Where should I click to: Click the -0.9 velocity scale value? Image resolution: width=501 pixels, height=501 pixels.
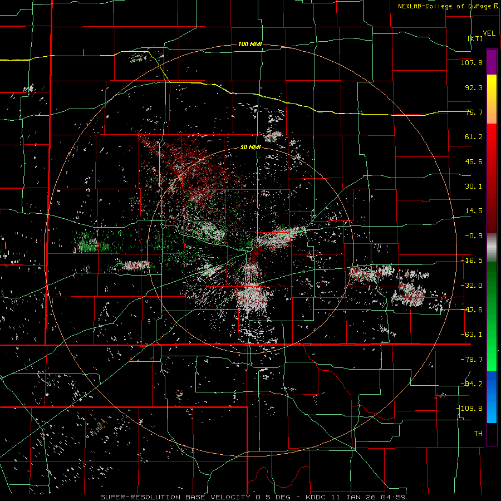click(x=474, y=236)
